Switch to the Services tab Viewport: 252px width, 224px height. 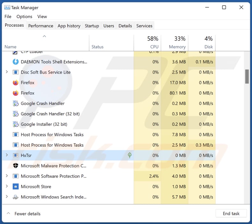[144, 26]
